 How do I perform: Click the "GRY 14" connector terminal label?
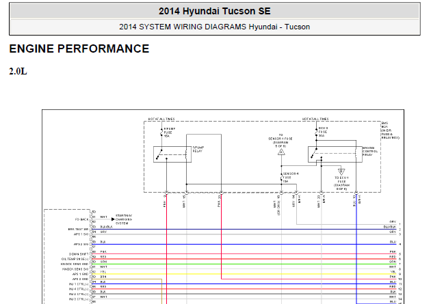[294, 201]
